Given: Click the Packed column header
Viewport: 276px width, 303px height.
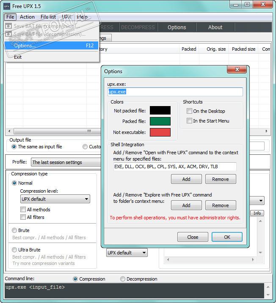Looking at the screenshot, I should point(189,49).
